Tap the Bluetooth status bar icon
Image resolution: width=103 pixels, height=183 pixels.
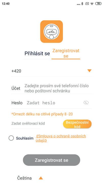(82, 4)
